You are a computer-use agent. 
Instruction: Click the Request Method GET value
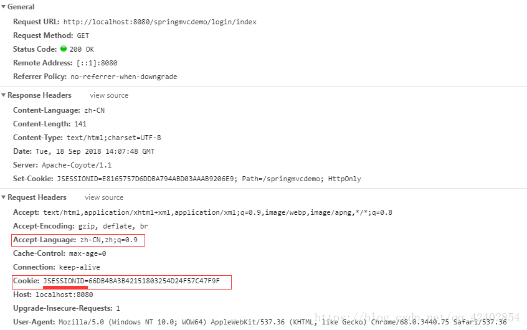point(83,35)
